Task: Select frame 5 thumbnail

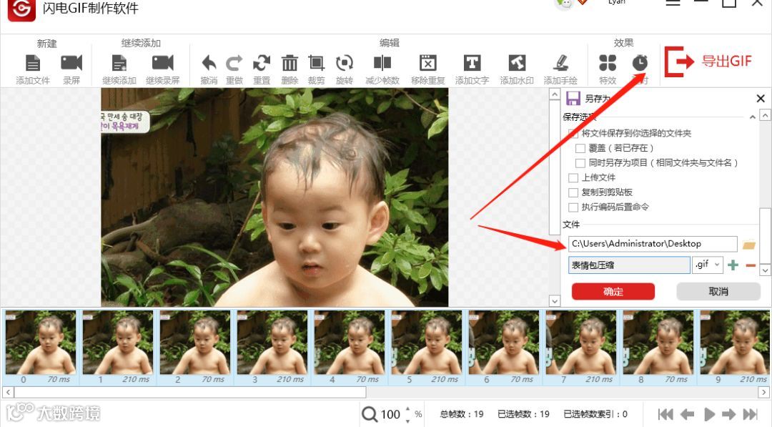Action: 427,347
